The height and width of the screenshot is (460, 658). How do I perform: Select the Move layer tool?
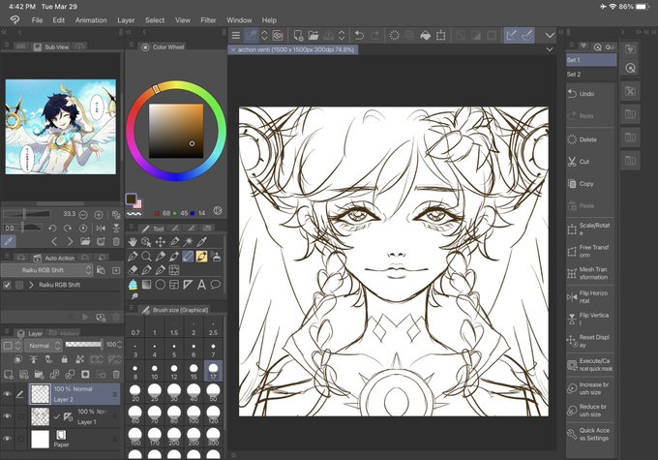click(160, 241)
